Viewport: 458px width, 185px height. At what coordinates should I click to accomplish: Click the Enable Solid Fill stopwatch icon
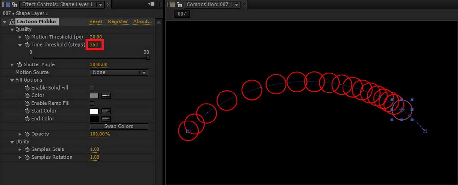coord(27,88)
